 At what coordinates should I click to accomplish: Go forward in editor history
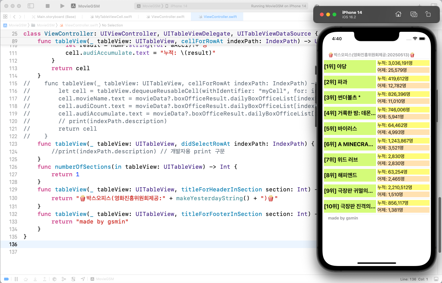click(x=20, y=17)
